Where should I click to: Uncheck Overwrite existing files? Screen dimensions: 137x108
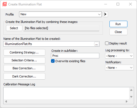(53, 61)
